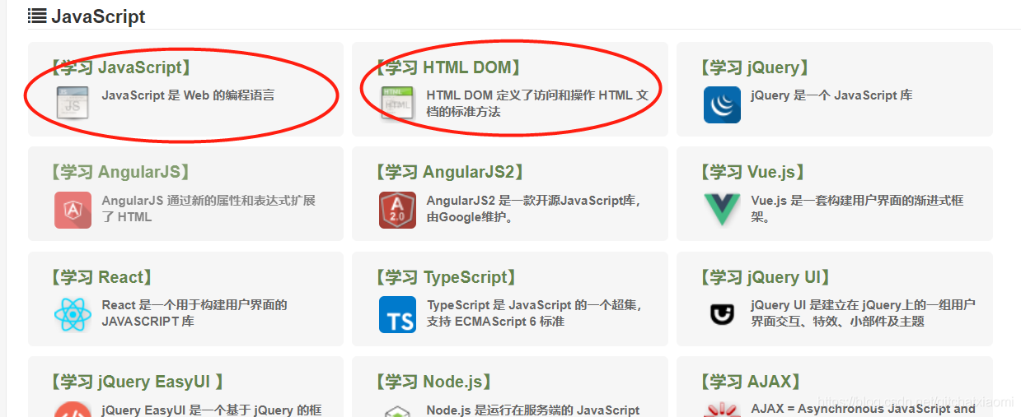Open the 【学习 JavaScript】 link

click(x=123, y=67)
